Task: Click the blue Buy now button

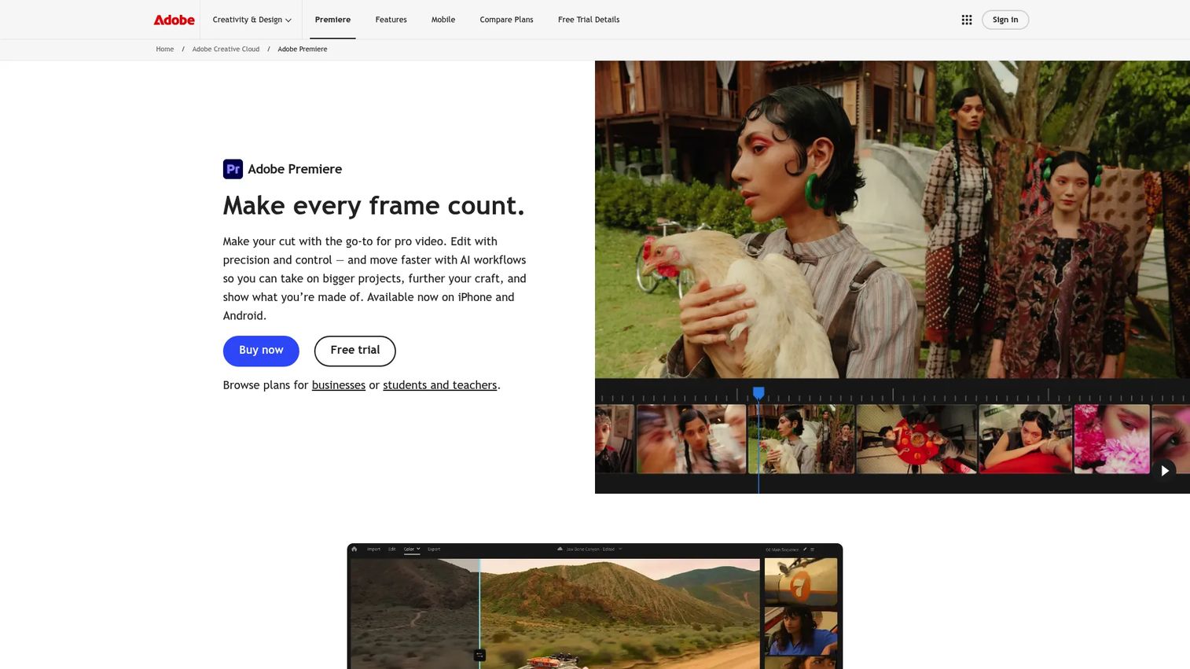Action: click(261, 351)
